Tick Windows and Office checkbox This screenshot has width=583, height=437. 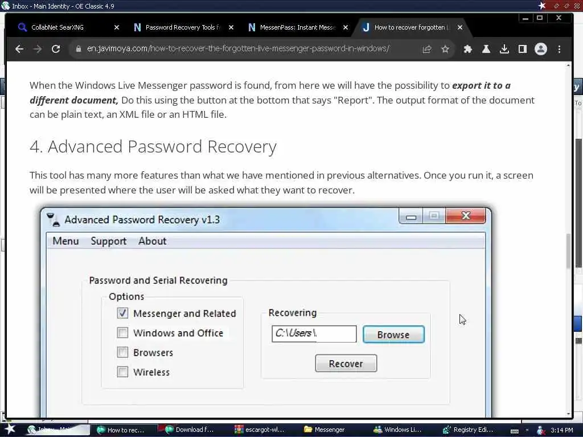pos(122,332)
